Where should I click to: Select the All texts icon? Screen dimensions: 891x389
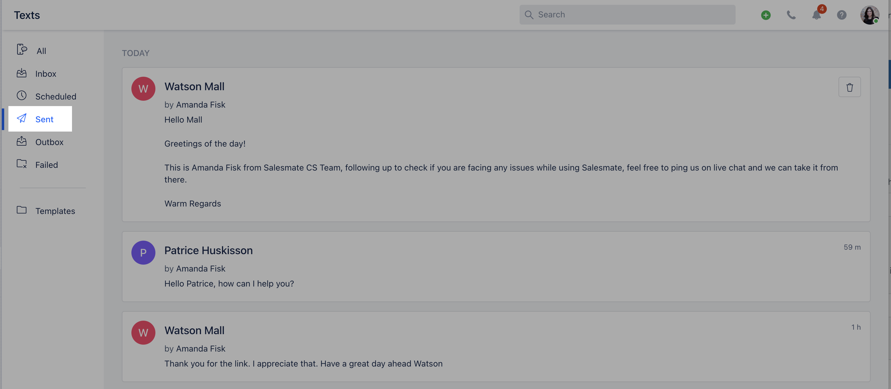point(22,50)
